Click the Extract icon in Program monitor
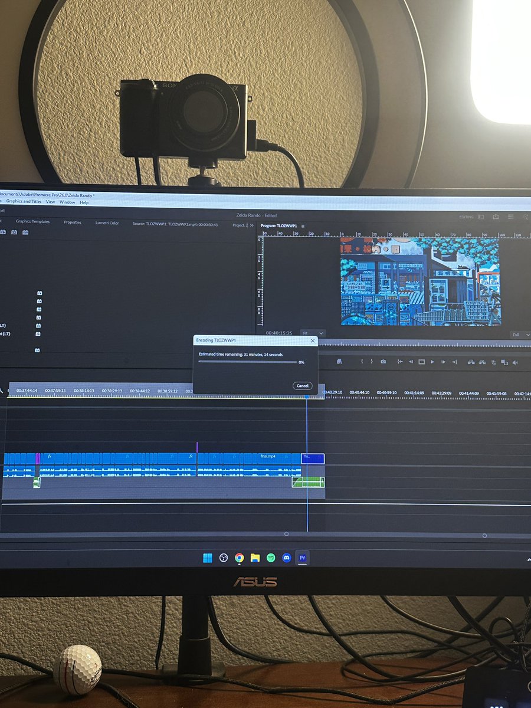Image resolution: width=531 pixels, height=708 pixels. pos(482,362)
